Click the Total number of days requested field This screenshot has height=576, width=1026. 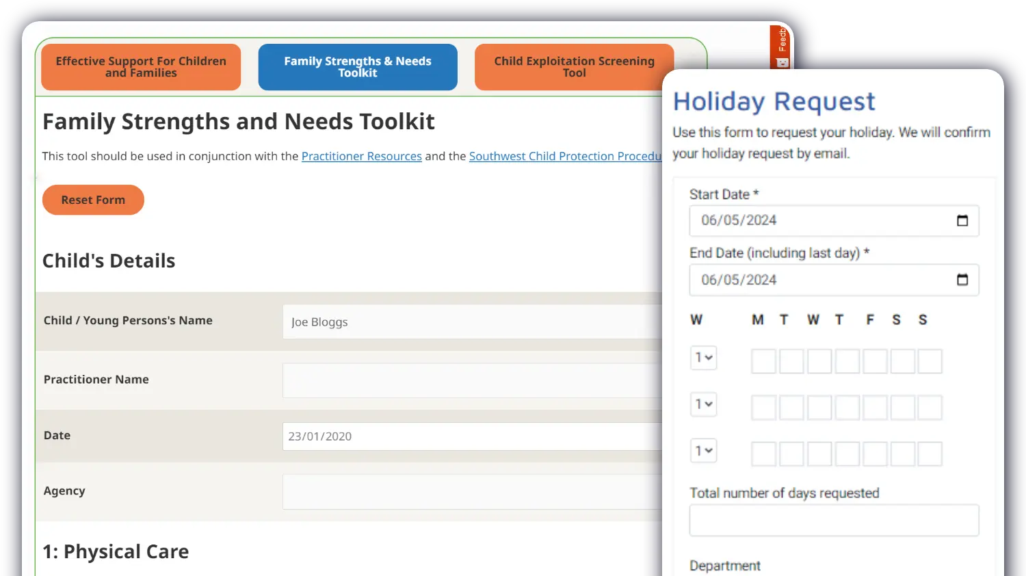click(834, 521)
